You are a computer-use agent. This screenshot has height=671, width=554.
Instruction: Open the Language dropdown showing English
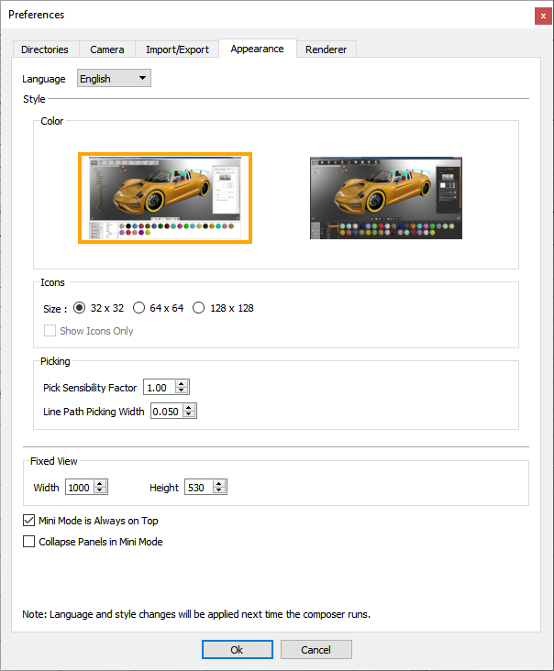[114, 78]
